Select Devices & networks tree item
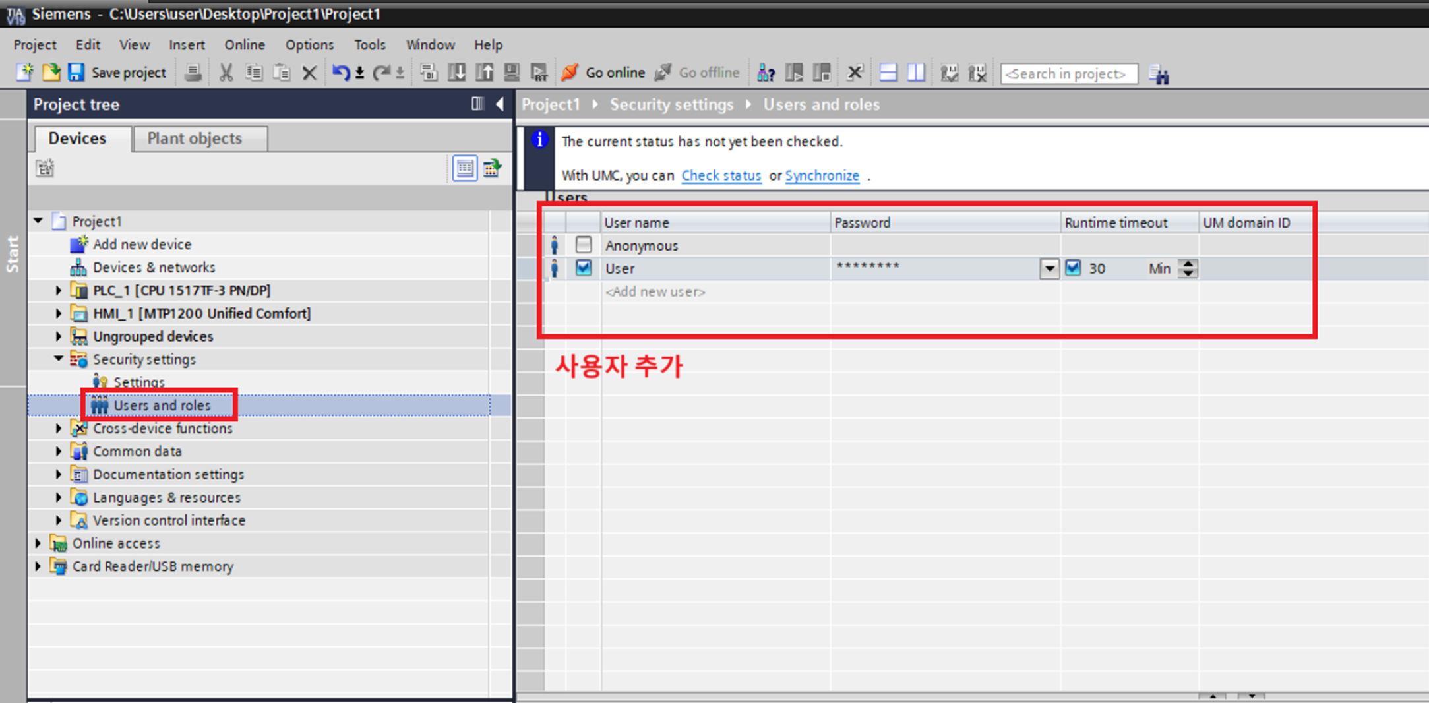The width and height of the screenshot is (1429, 703). pos(154,267)
